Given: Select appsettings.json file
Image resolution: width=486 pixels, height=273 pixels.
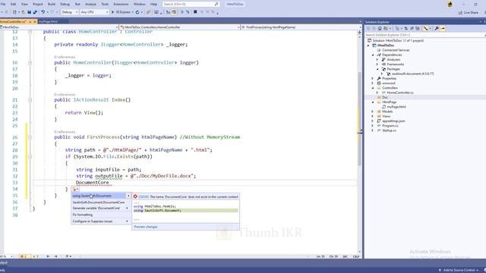Looking at the screenshot, I should pyautogui.click(x=393, y=121).
